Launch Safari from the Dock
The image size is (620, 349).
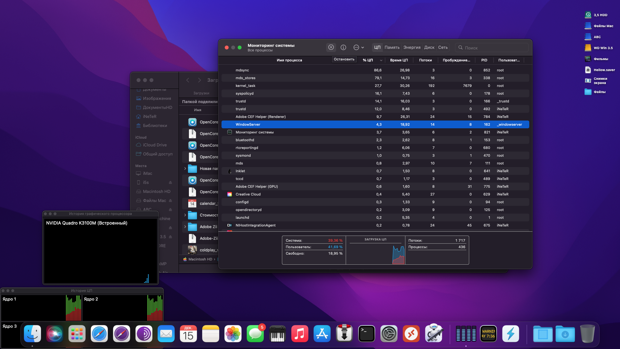tap(99, 334)
